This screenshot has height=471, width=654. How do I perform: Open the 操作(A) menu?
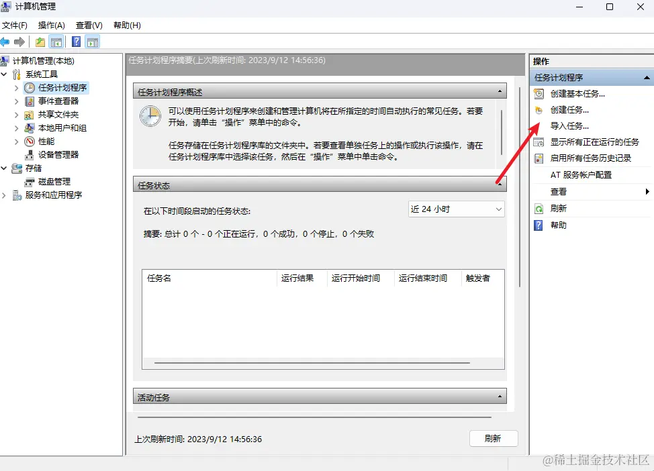point(51,25)
